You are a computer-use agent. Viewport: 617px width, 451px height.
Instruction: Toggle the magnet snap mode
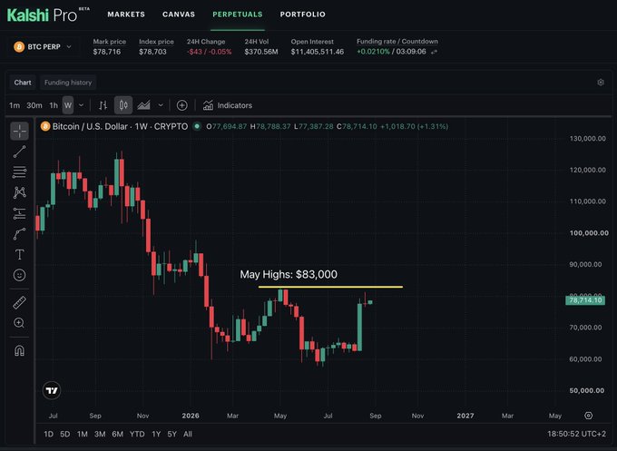click(19, 350)
